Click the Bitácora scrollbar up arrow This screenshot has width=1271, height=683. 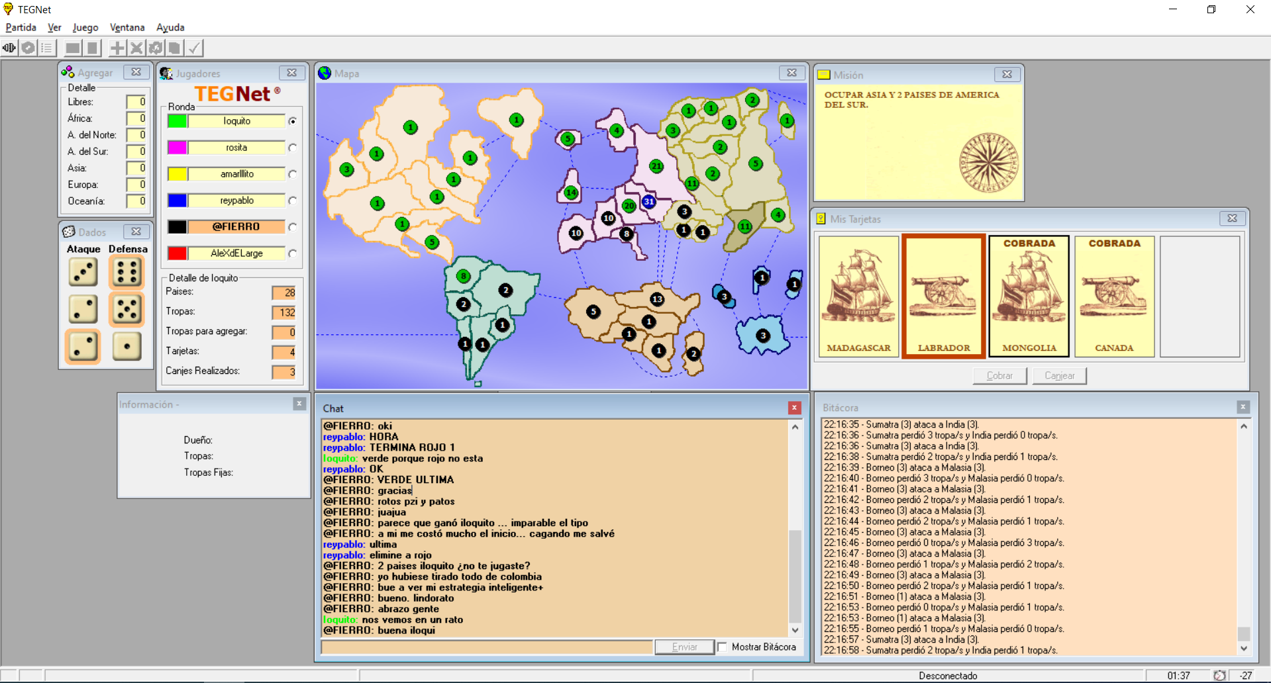point(1244,426)
